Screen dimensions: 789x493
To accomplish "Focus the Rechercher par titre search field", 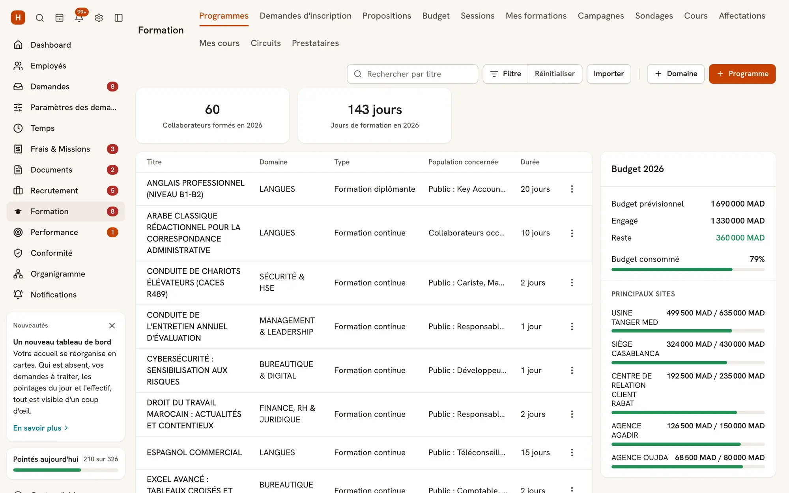I will coord(412,74).
